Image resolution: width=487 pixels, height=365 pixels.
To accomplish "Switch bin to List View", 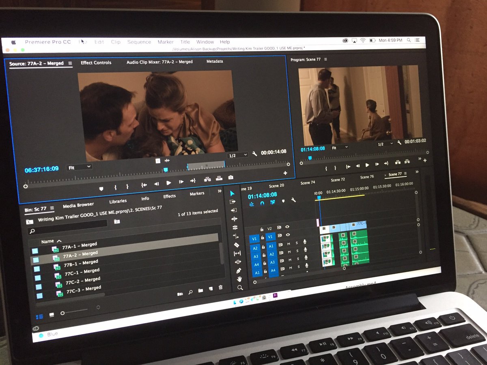I will [x=40, y=317].
